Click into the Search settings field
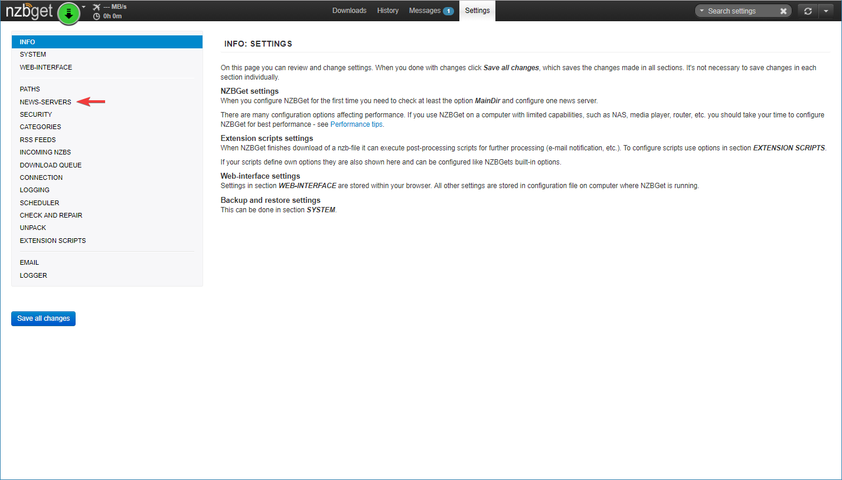842x480 pixels. click(x=742, y=11)
